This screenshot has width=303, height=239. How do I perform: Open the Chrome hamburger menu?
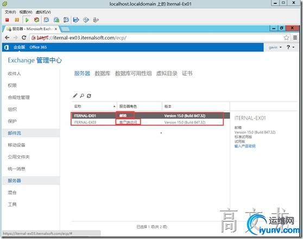[x=295, y=37]
